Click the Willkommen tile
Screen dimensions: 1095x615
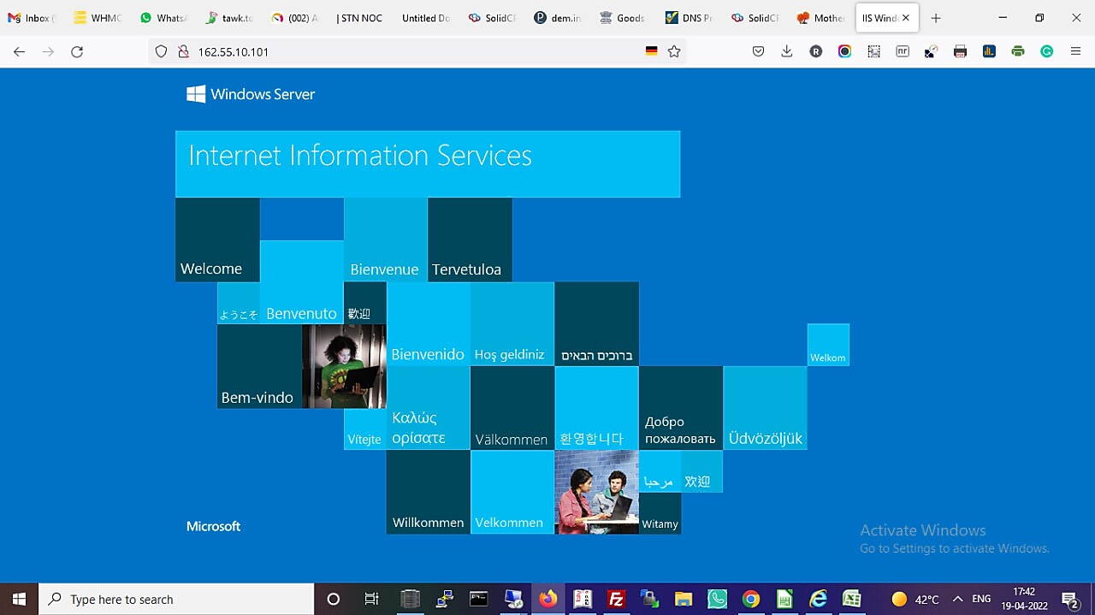428,492
